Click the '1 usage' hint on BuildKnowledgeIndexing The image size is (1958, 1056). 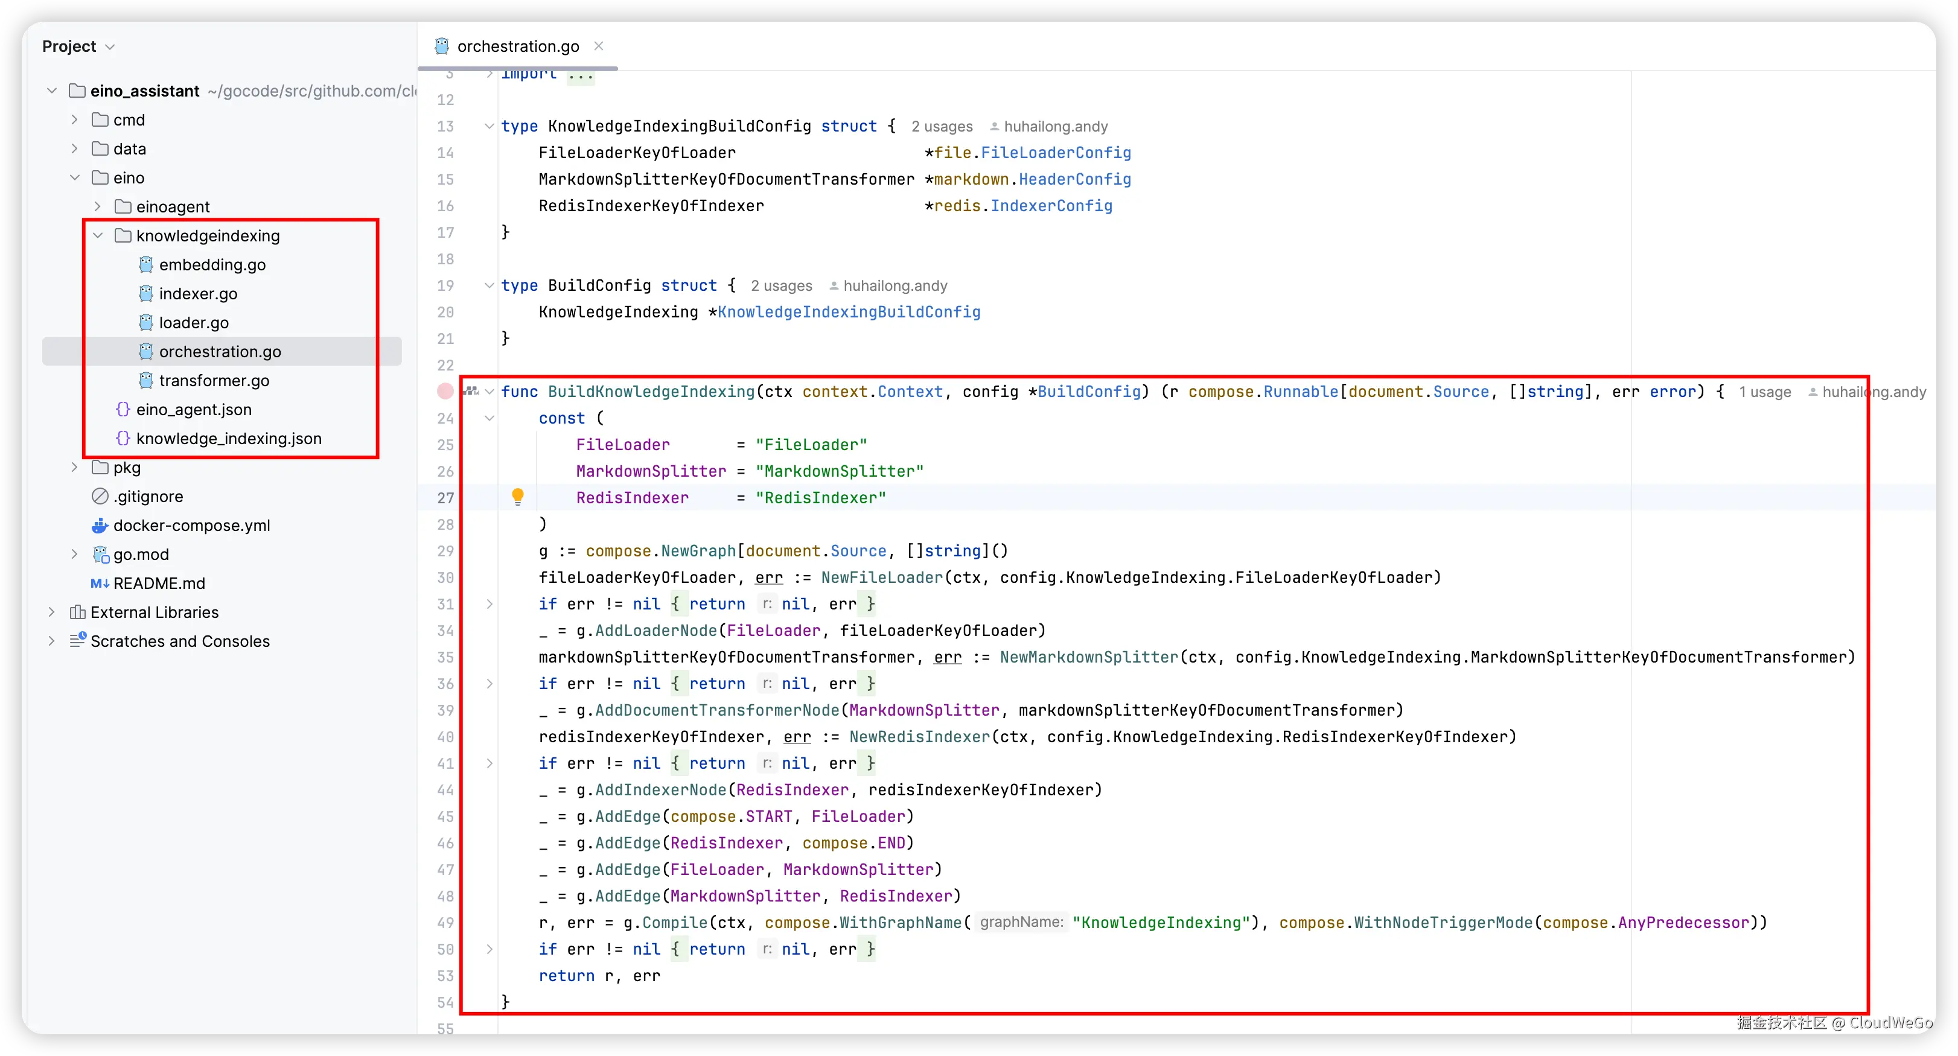[x=1764, y=392]
